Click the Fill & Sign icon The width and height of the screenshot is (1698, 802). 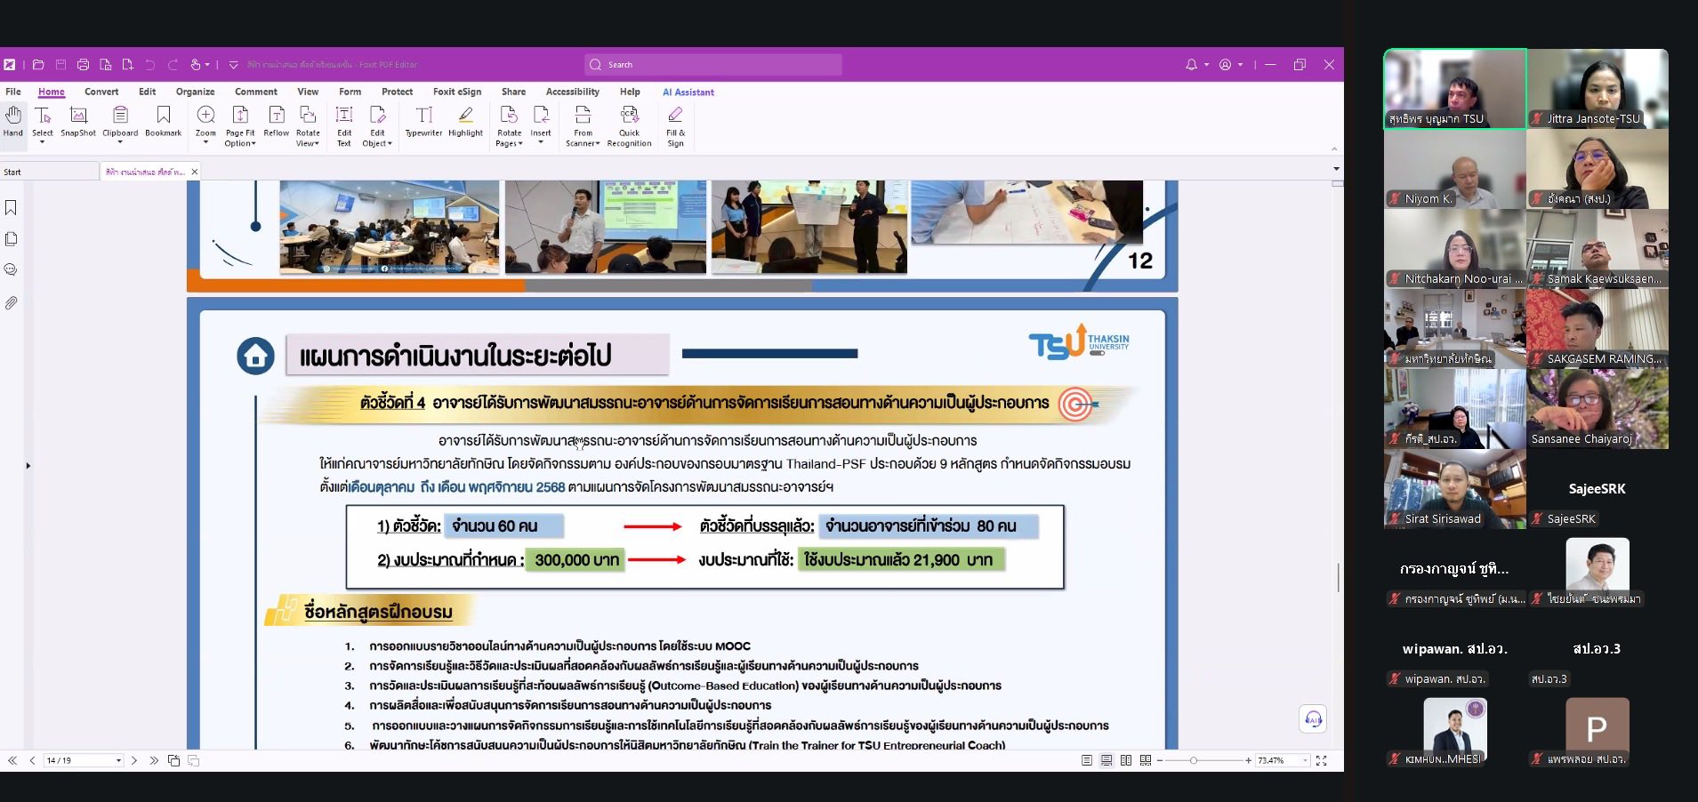click(x=676, y=125)
